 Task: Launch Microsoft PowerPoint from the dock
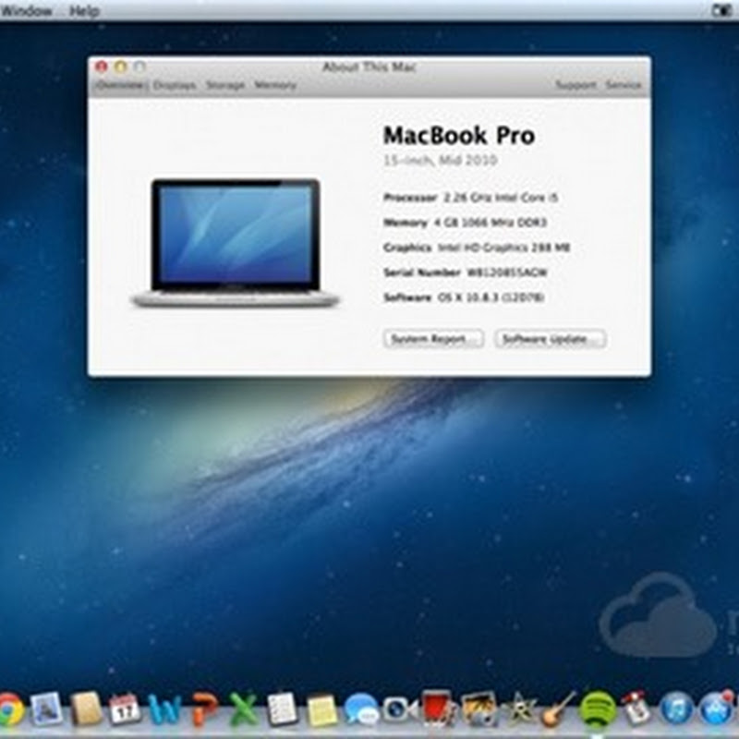pyautogui.click(x=203, y=709)
